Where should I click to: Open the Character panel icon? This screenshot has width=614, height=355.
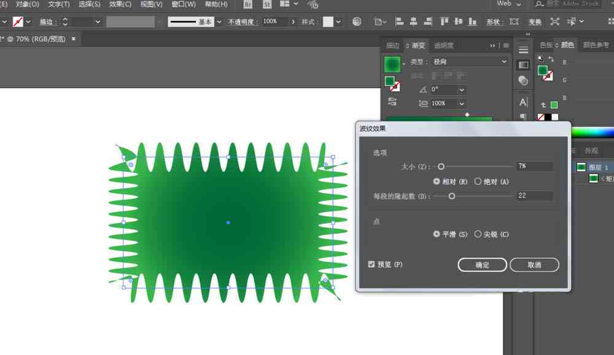523,103
